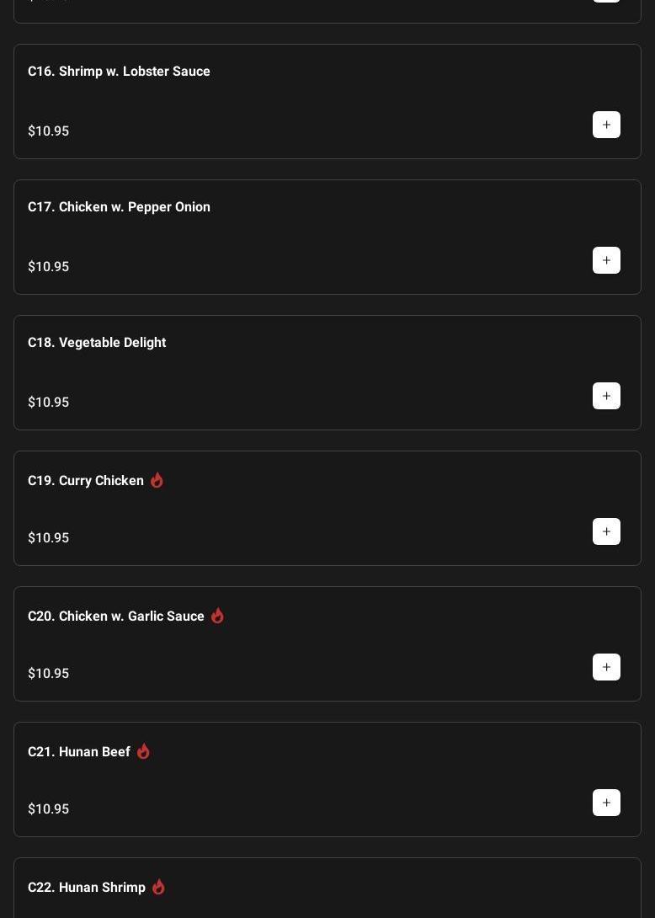Open the C21. Hunan Beef item name
The width and height of the screenshot is (655, 918).
click(79, 752)
